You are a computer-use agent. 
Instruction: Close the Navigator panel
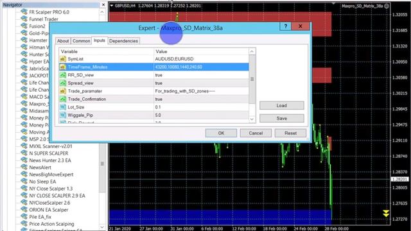[103, 4]
